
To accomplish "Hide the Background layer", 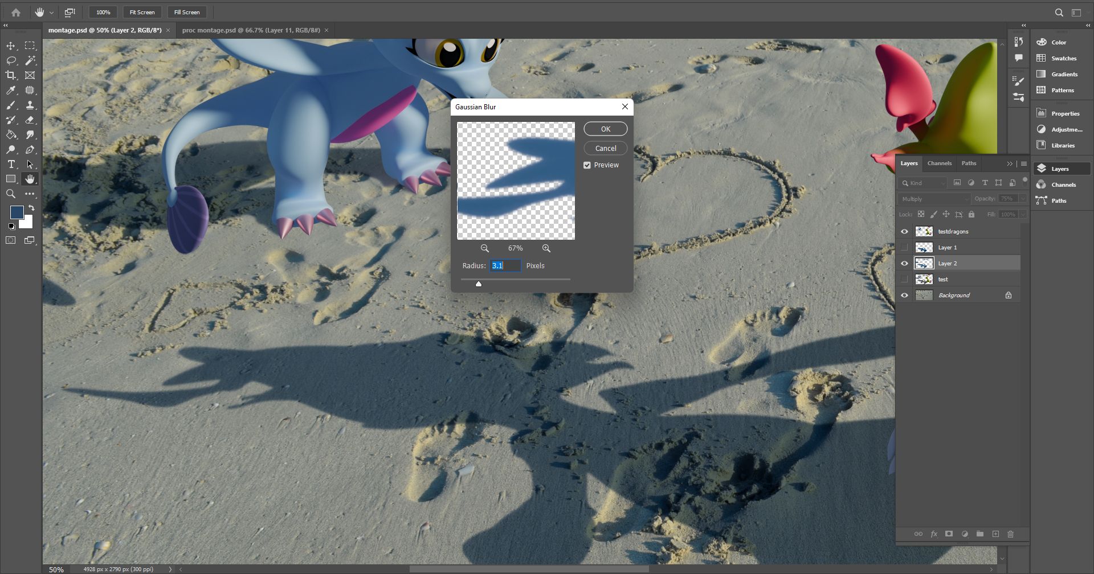I will pos(904,296).
